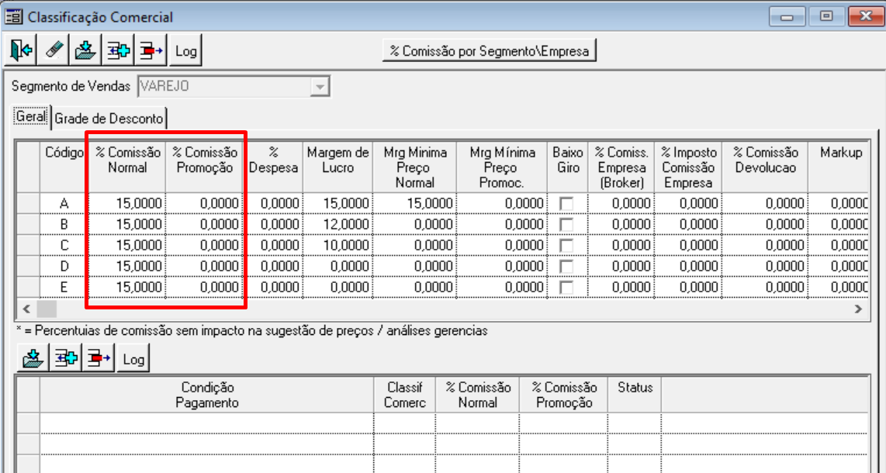Click right arrow of horizontal scrollbar

pos(858,309)
